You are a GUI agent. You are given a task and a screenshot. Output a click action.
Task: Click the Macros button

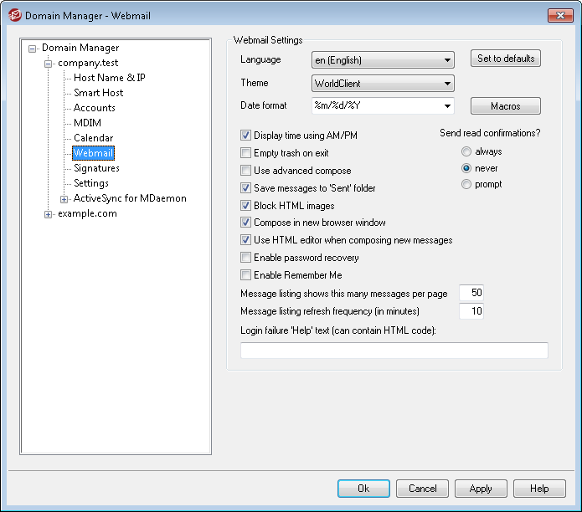coord(506,106)
